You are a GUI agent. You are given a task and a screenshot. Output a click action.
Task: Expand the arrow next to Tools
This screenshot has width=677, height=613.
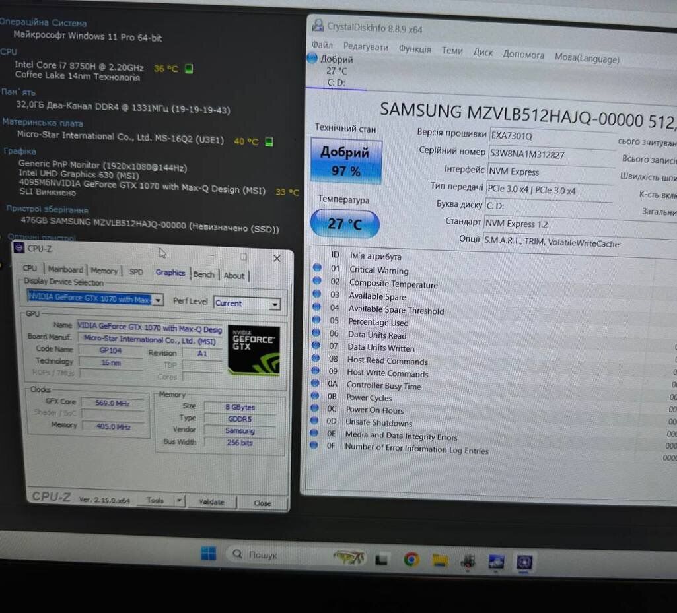pyautogui.click(x=179, y=501)
